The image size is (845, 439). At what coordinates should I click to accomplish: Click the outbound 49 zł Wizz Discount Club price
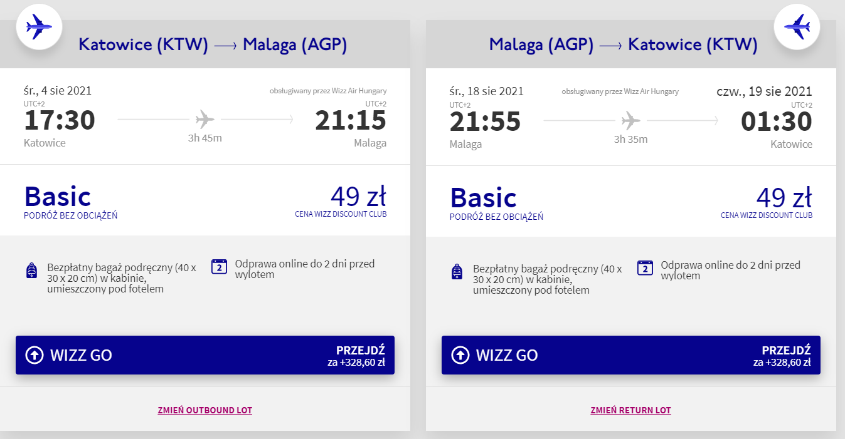click(358, 197)
